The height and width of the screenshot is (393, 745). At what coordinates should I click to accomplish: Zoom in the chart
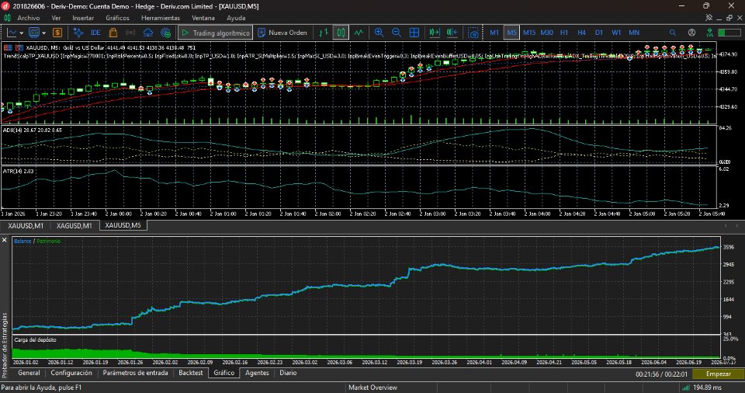coord(379,33)
